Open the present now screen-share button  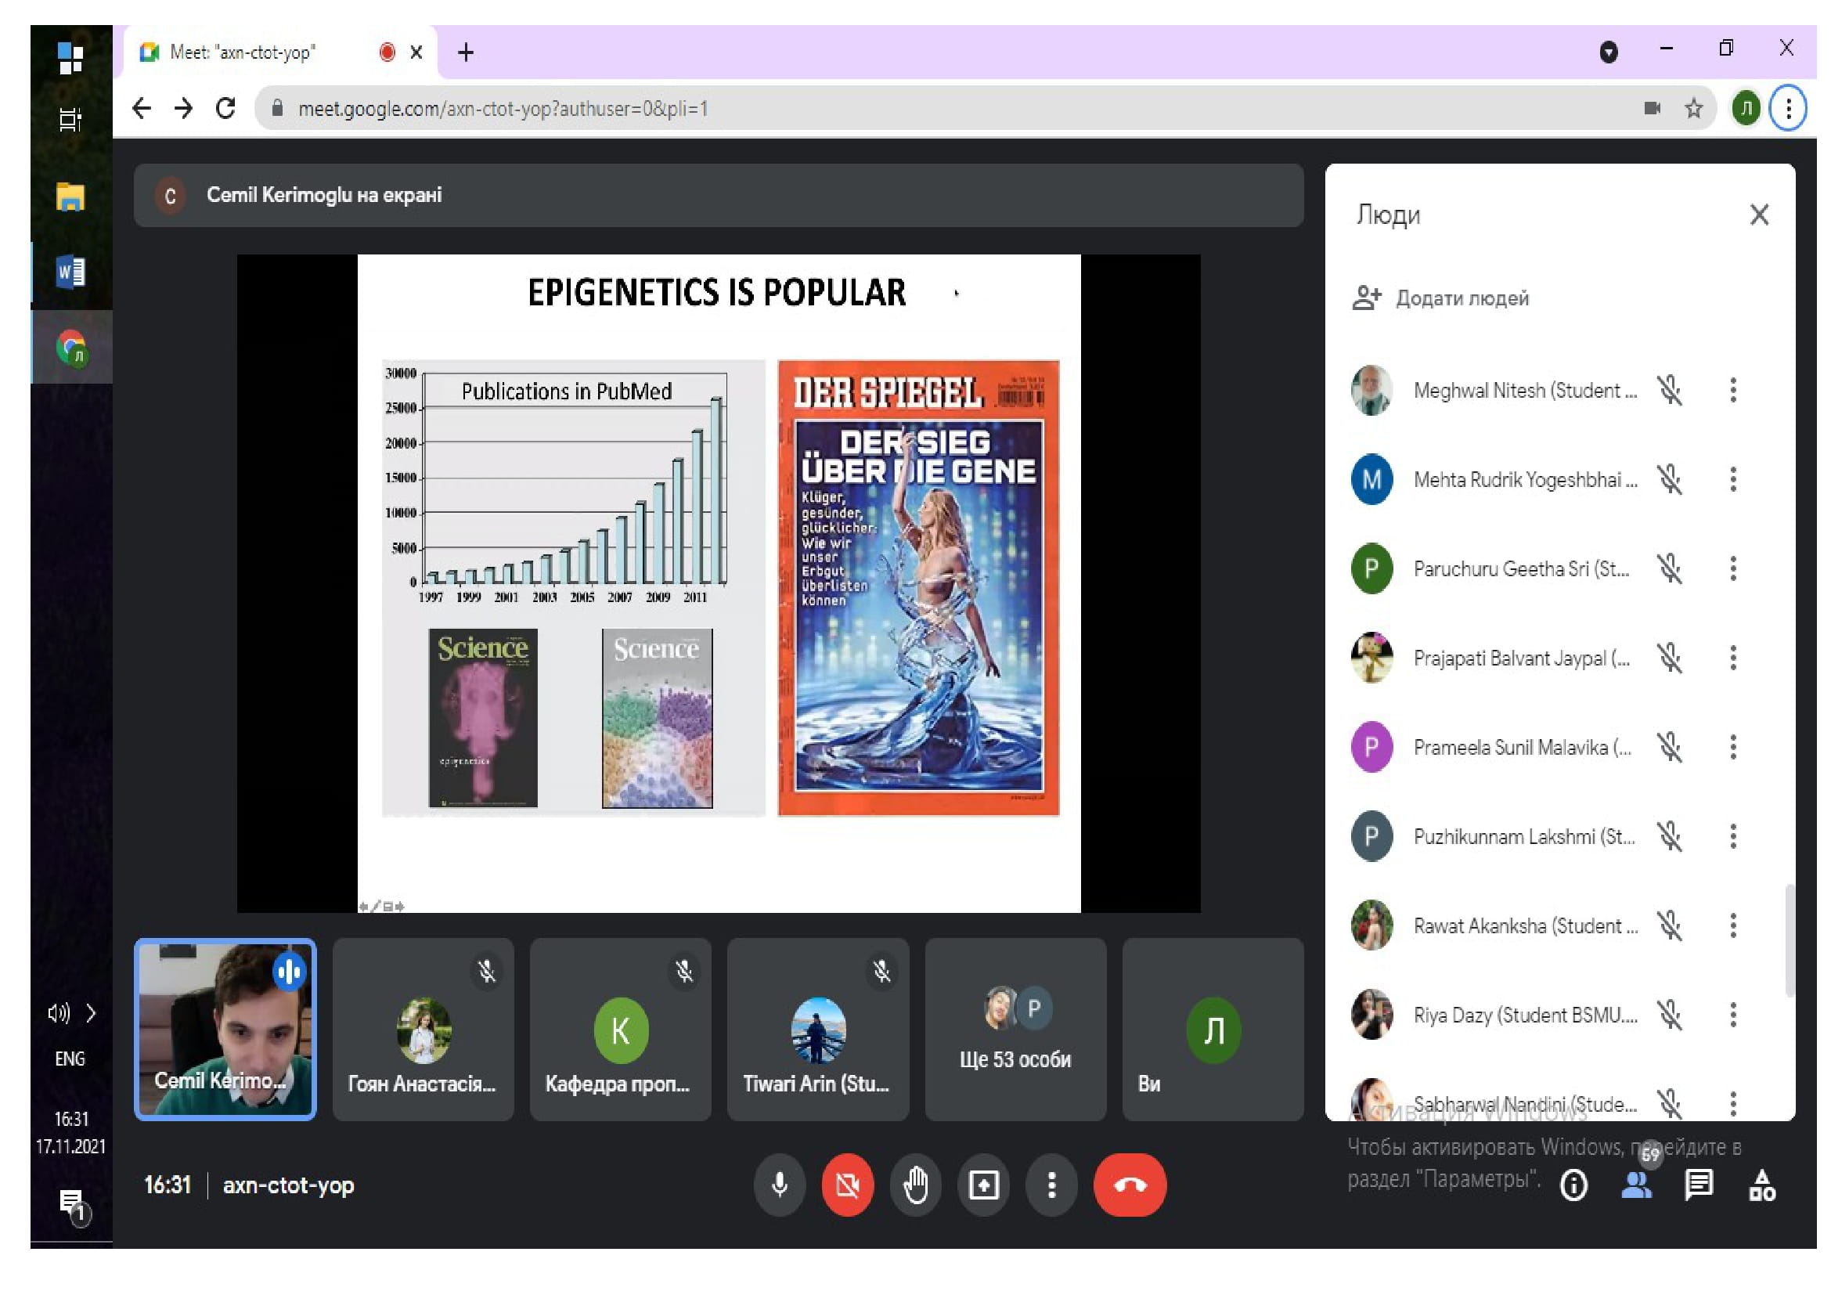click(x=984, y=1185)
